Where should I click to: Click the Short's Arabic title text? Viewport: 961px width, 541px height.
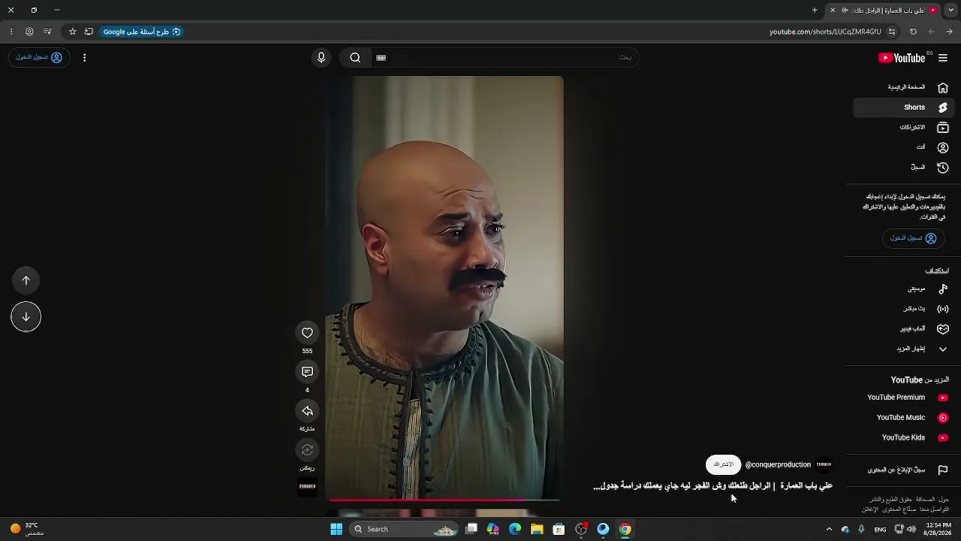pos(712,486)
